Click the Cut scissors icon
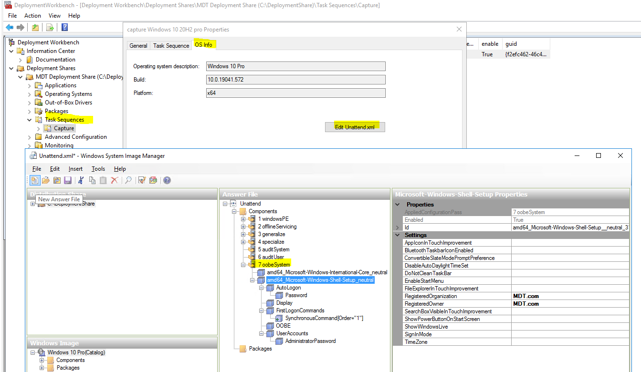This screenshot has height=372, width=641. coord(81,180)
